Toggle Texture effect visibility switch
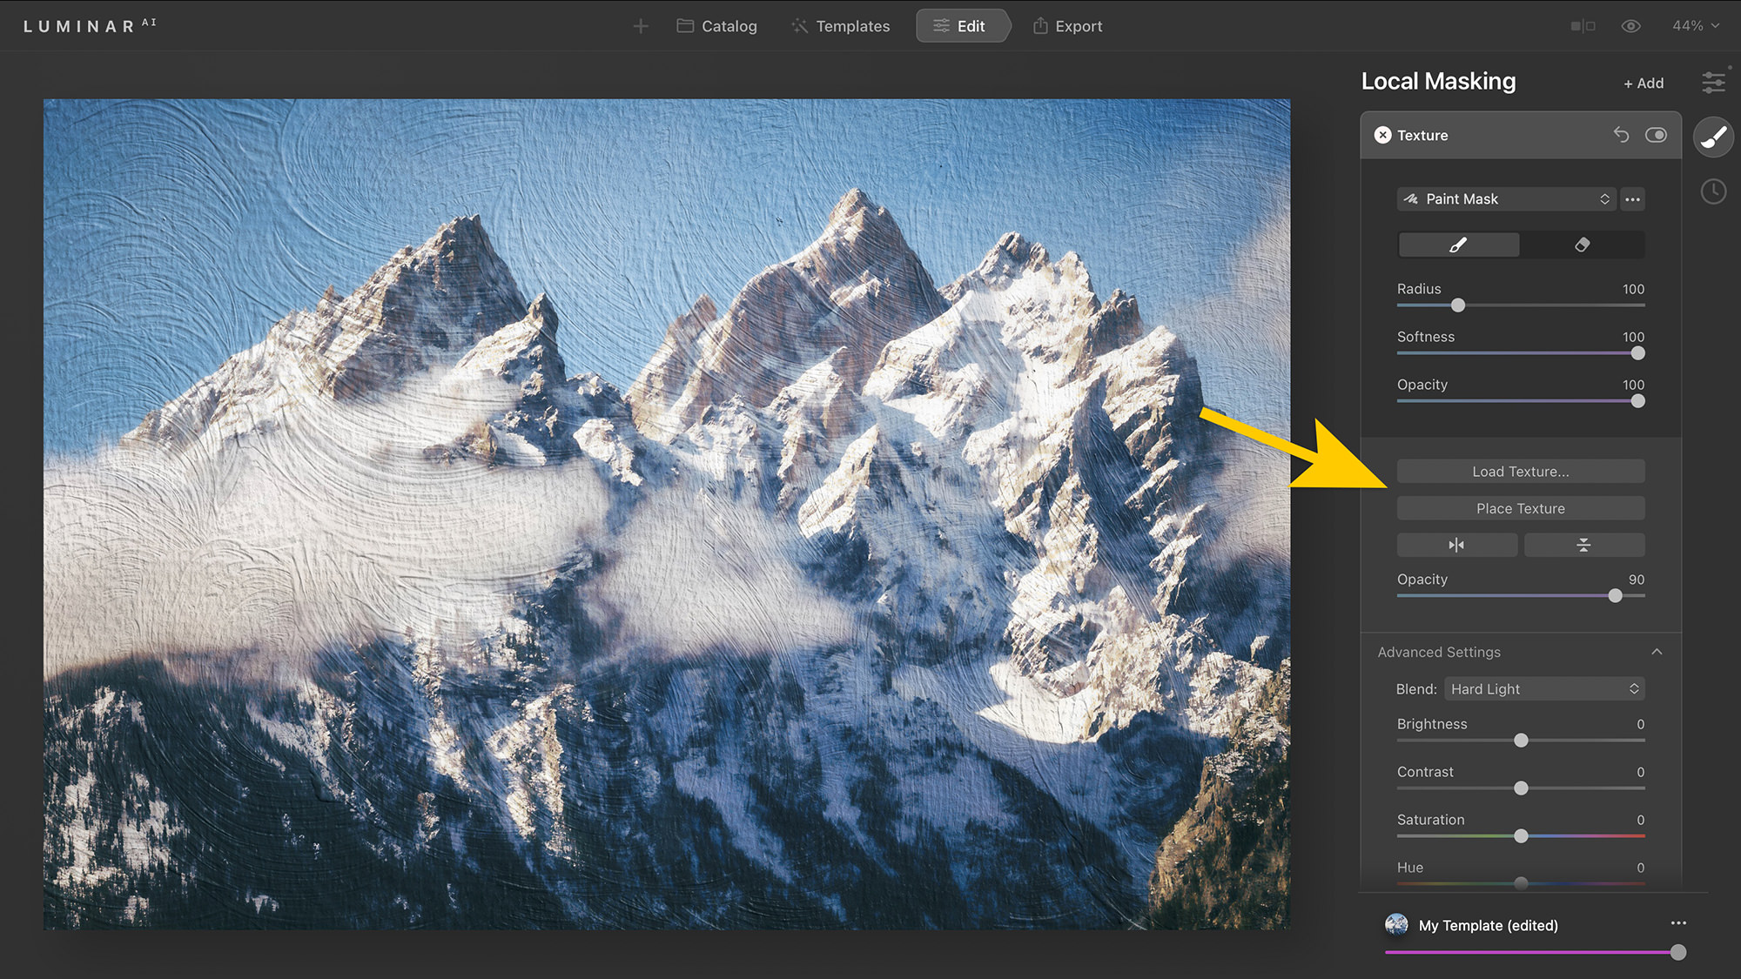1741x979 pixels. [x=1657, y=135]
